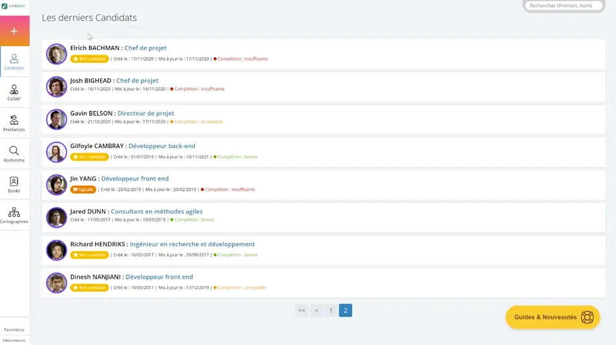Click Dinesh NANJIANI's Bon candidat badge
Image resolution: width=616 pixels, height=345 pixels.
pyautogui.click(x=90, y=287)
